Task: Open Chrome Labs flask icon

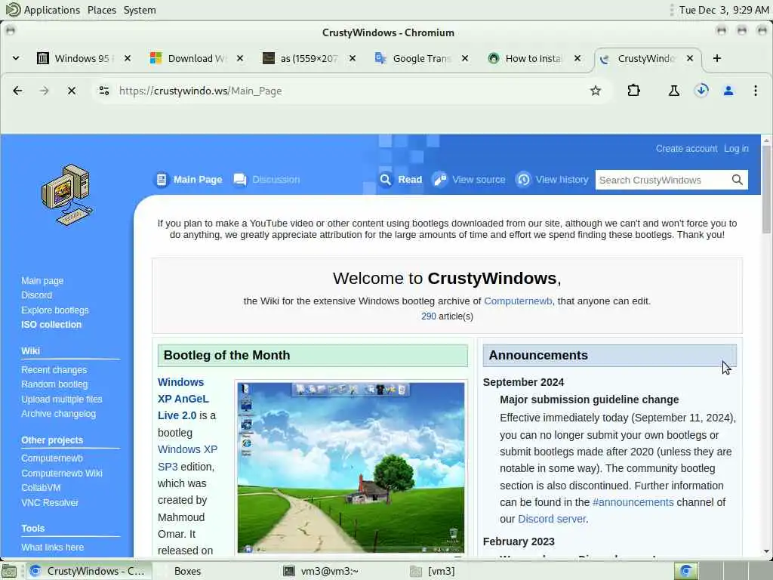Action: [x=674, y=91]
